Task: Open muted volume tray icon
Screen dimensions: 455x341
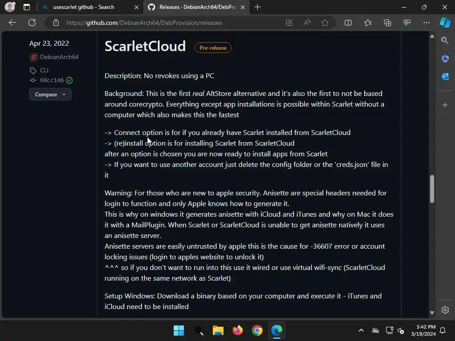Action: [401, 330]
